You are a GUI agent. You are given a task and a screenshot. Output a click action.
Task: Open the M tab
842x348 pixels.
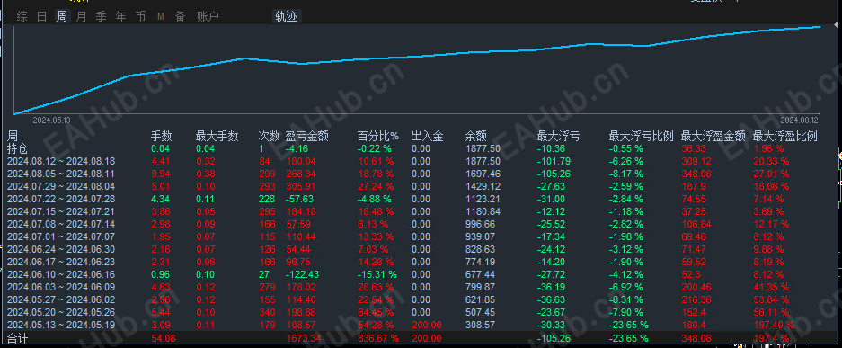tap(161, 17)
